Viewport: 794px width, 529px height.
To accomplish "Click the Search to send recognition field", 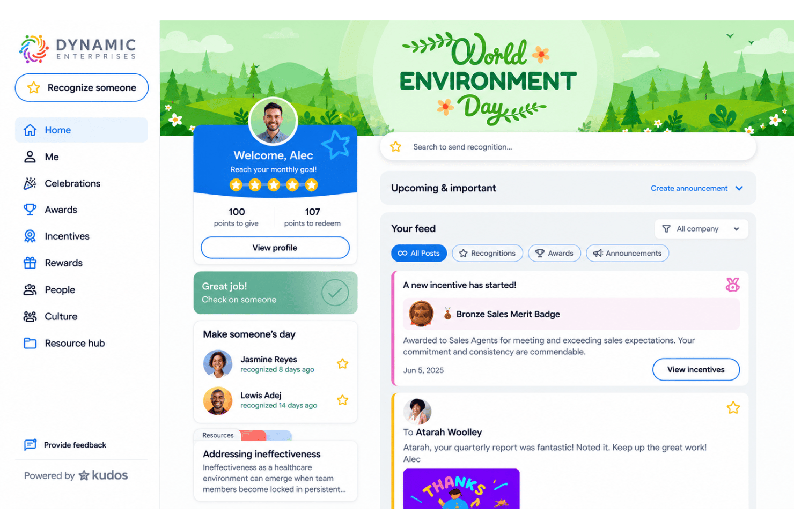I will (568, 147).
